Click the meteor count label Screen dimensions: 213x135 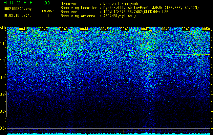[x=48, y=10]
